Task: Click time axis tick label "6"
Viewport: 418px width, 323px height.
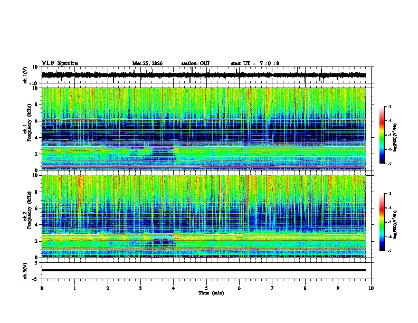Action: point(240,288)
